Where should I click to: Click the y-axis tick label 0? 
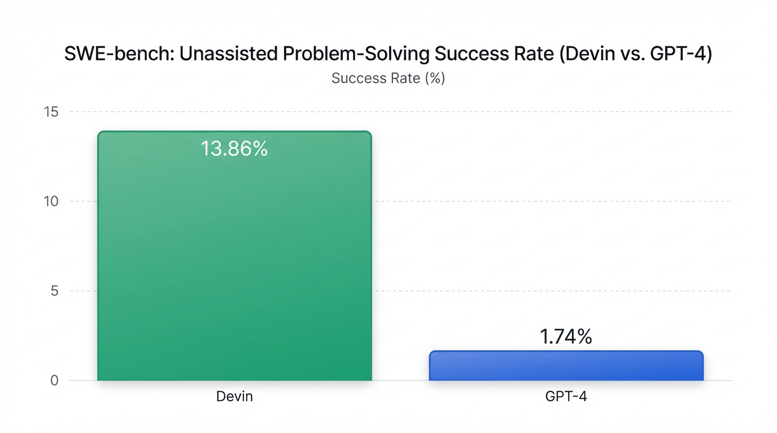click(x=54, y=381)
